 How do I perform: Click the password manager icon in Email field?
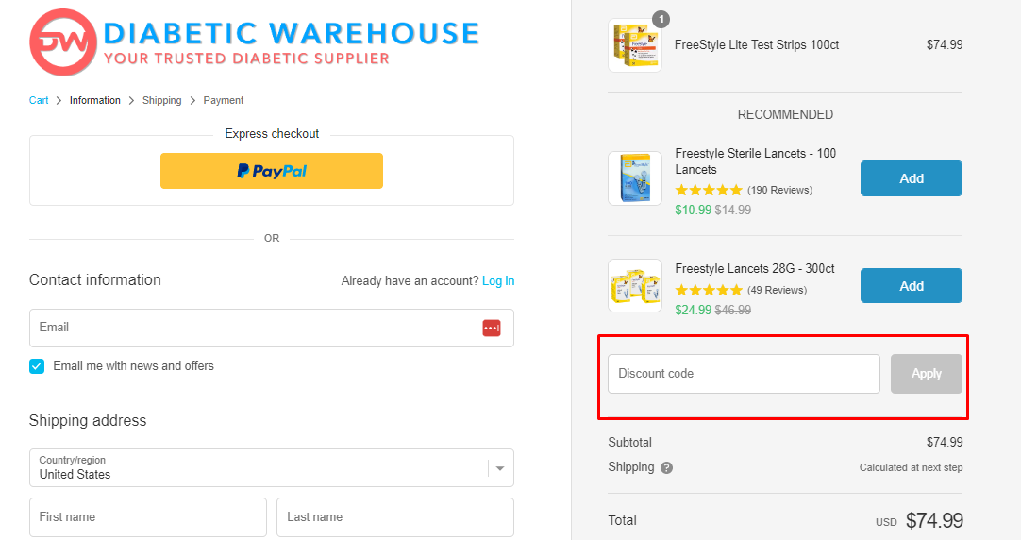click(x=492, y=329)
